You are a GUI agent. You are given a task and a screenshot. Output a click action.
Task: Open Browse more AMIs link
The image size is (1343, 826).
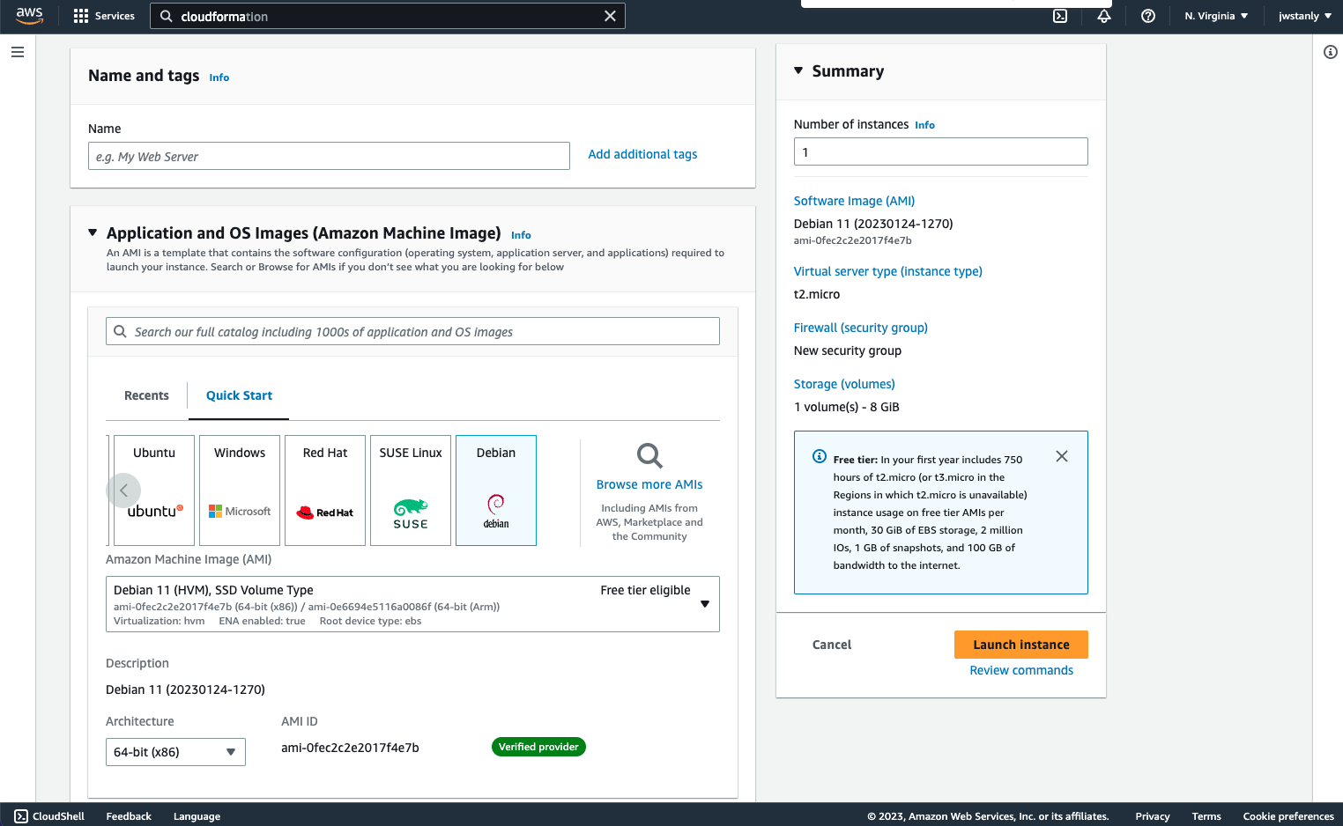click(649, 484)
